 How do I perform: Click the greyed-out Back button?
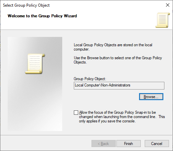(103, 144)
